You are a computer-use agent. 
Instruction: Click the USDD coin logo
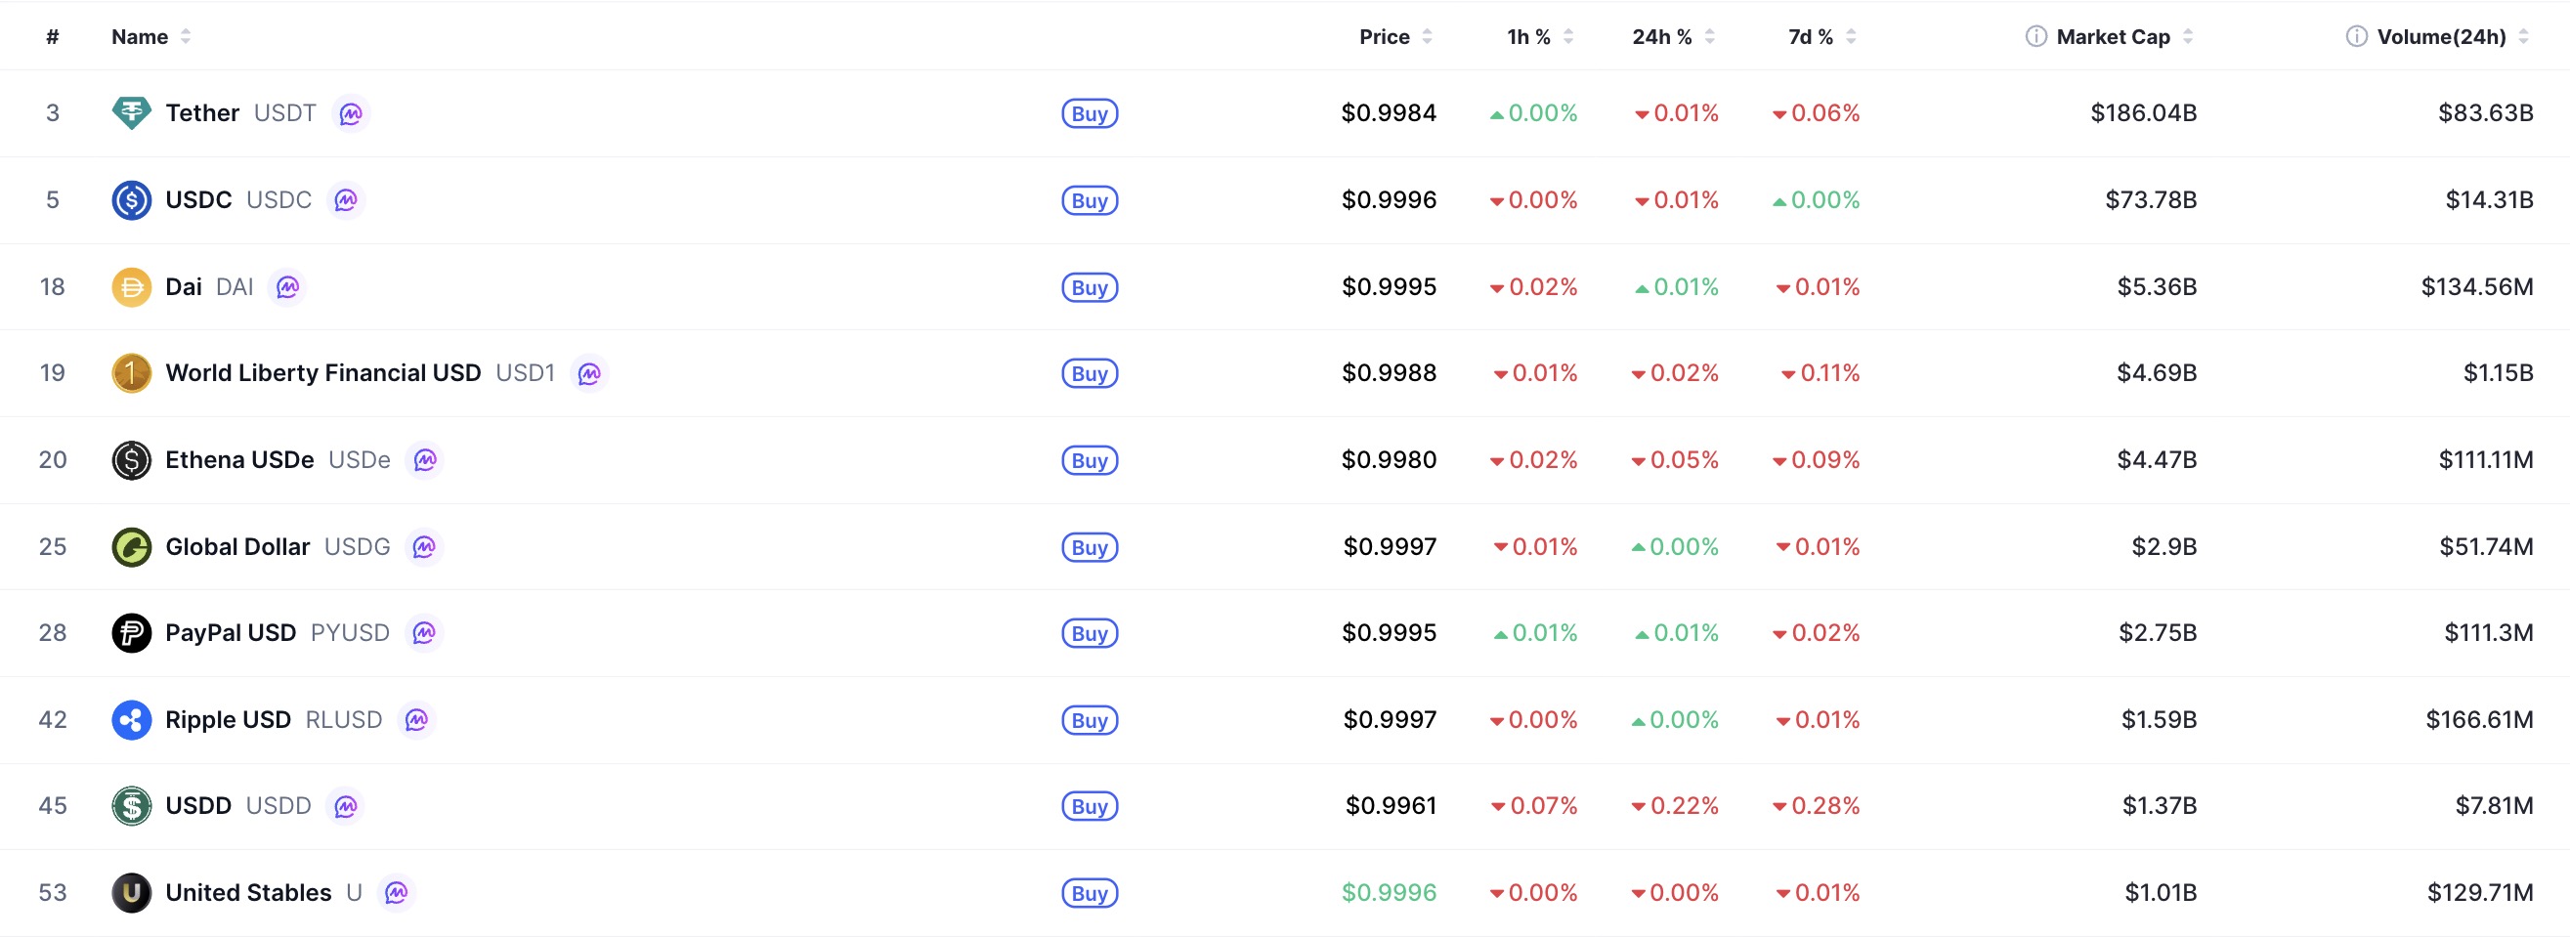(131, 805)
